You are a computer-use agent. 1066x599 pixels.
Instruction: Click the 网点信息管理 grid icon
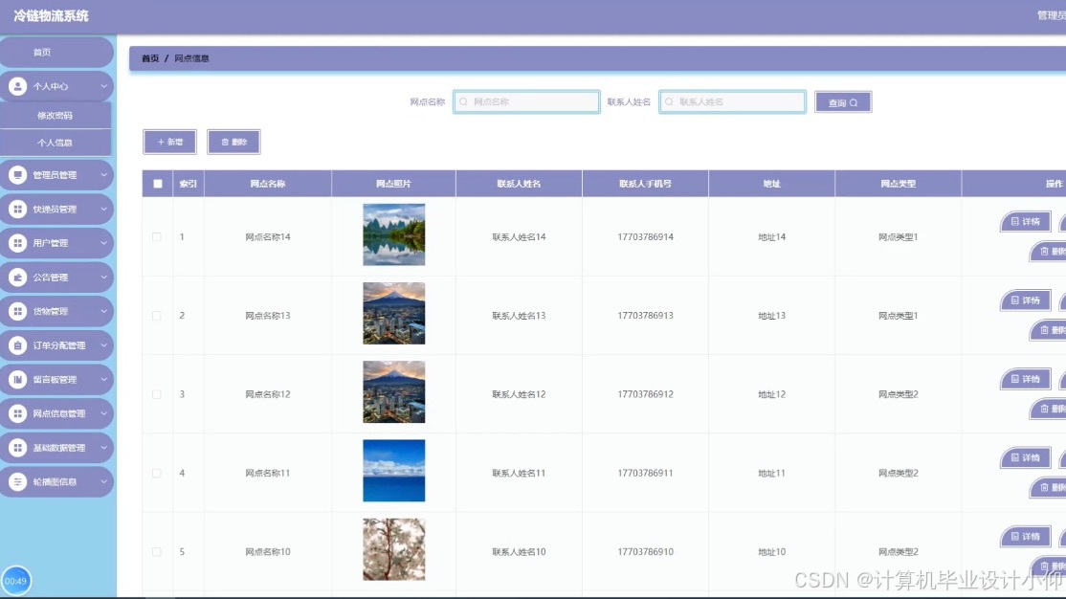point(17,413)
